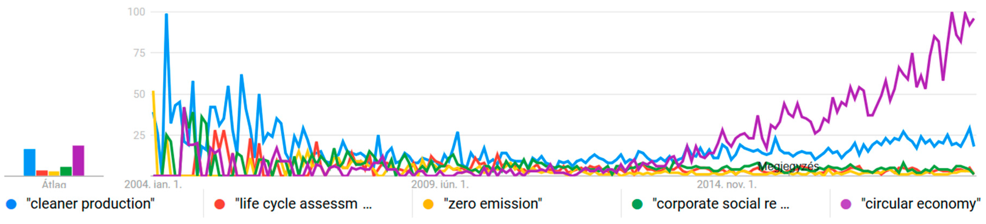Select the "zero emission" legend label

493,204
